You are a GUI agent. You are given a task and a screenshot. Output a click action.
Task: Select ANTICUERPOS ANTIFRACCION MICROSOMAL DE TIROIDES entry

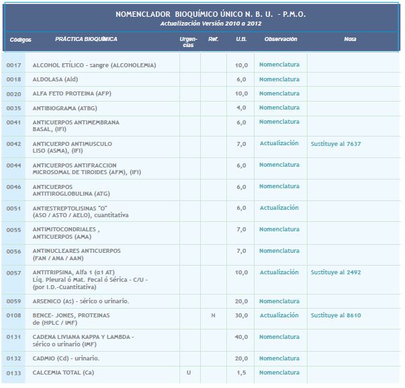[x=87, y=169]
